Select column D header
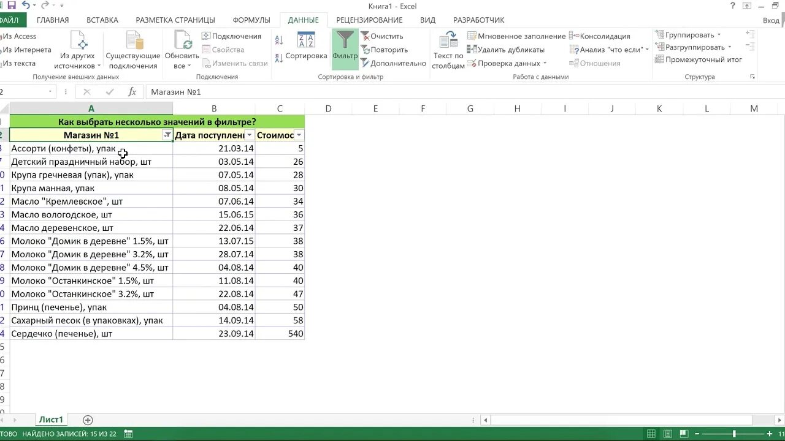This screenshot has height=441, width=785. pyautogui.click(x=328, y=108)
